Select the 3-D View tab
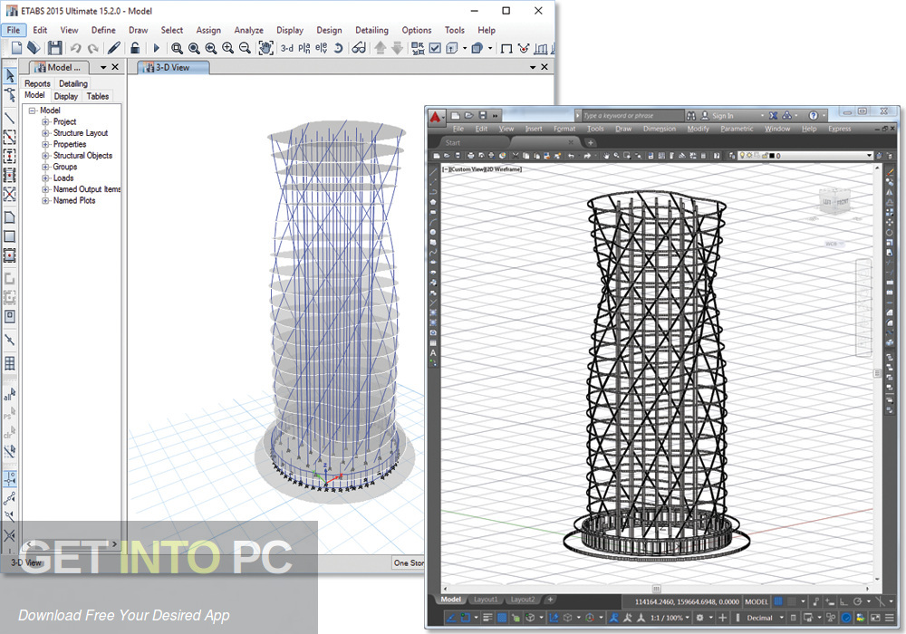Screen dimensions: 906x634 point(173,68)
